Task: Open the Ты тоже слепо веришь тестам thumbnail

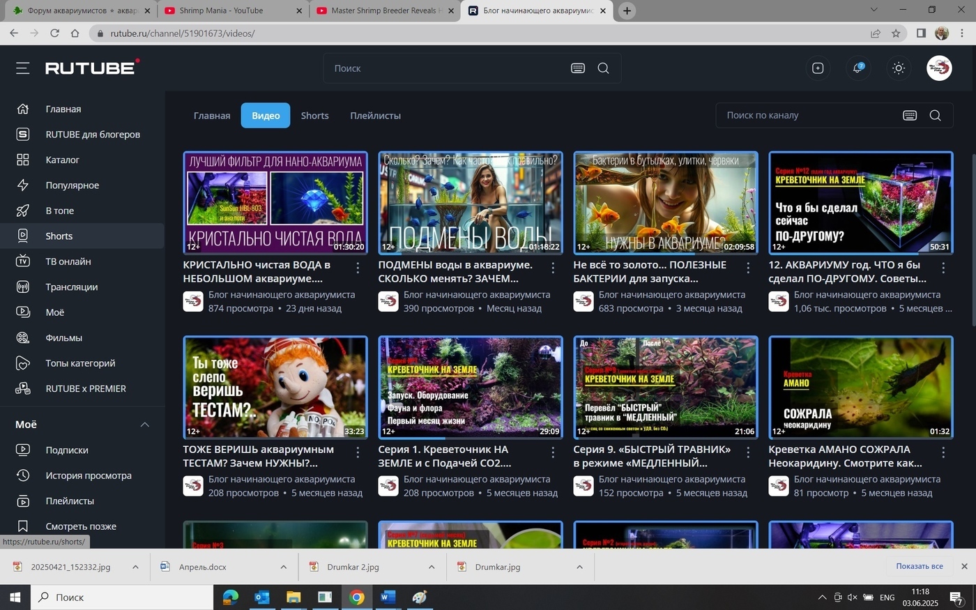Action: coord(275,387)
